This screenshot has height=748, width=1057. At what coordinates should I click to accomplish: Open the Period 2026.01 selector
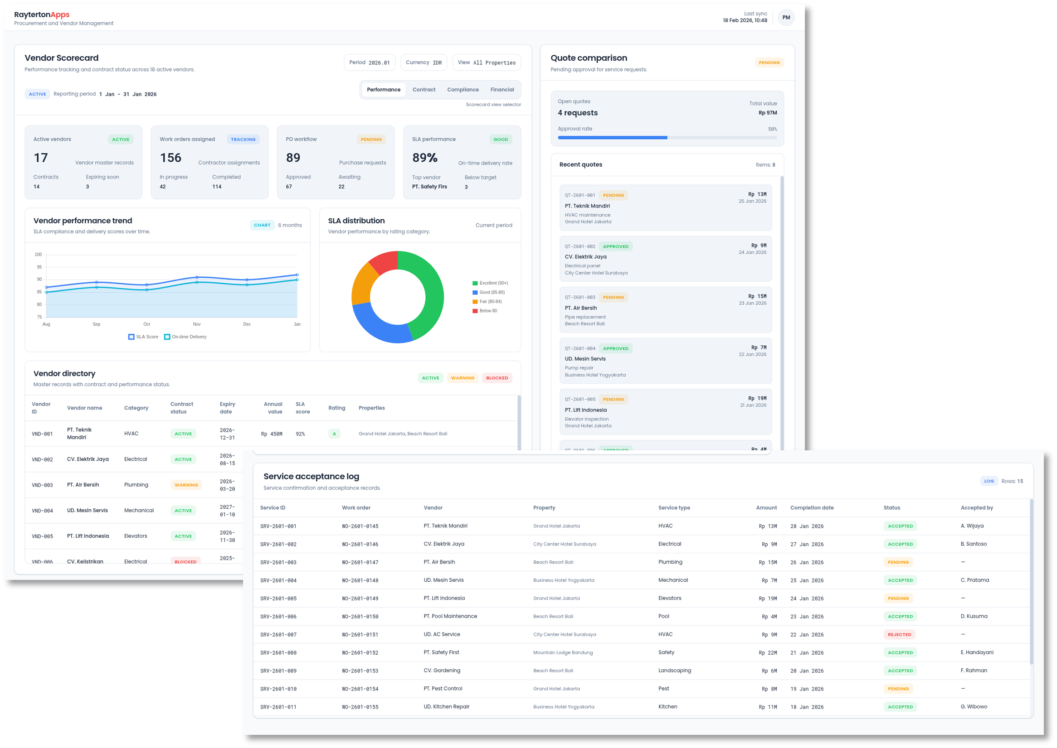[x=369, y=62]
